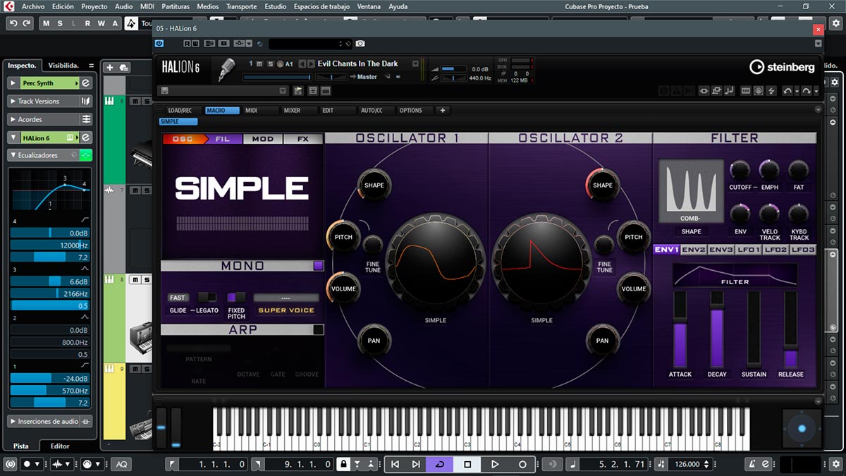Expand the Perc Synth inspector section
The image size is (846, 476).
[13, 83]
